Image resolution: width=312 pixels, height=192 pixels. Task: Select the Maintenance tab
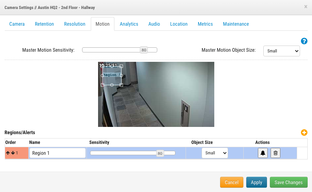coord(236,24)
